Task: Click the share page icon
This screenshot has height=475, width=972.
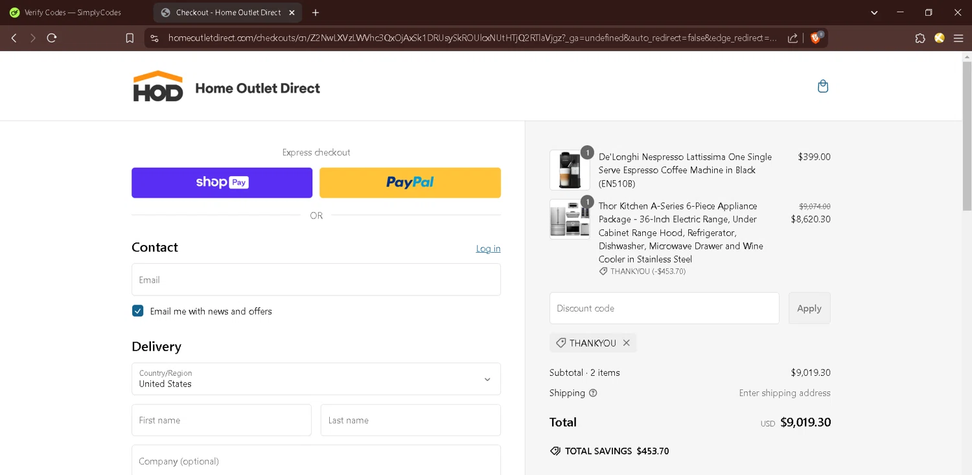Action: click(793, 38)
